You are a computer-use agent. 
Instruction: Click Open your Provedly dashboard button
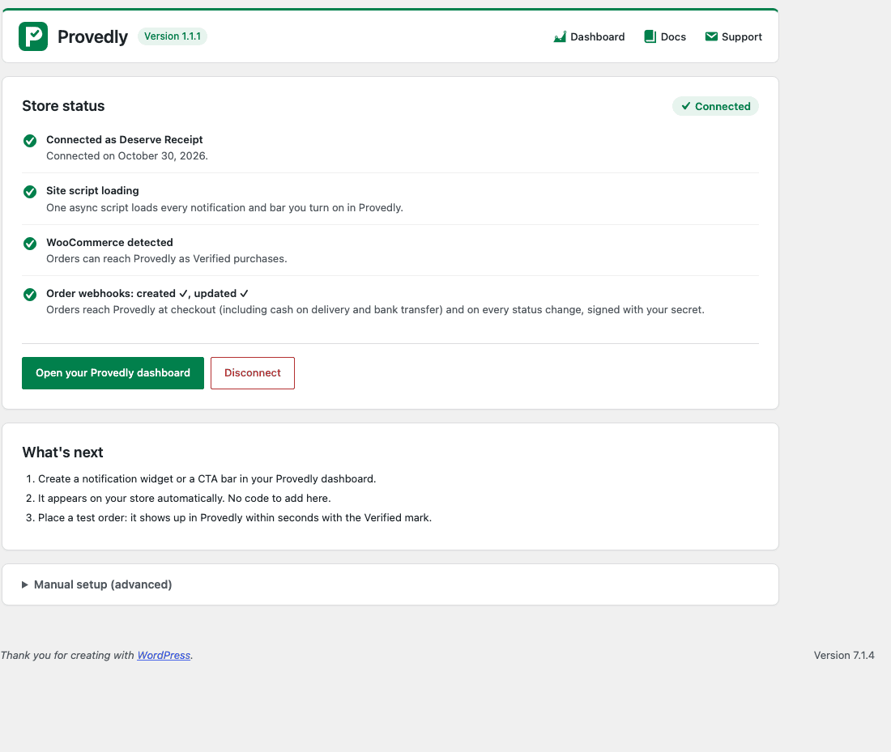coord(113,373)
